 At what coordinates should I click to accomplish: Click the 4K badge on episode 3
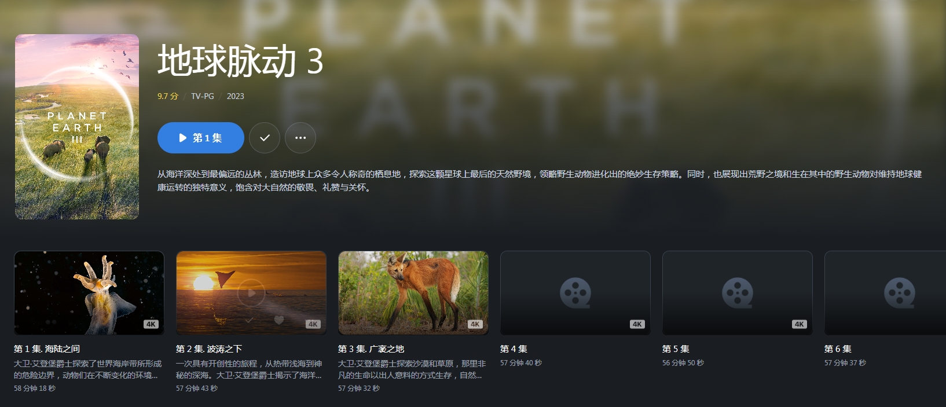[475, 324]
